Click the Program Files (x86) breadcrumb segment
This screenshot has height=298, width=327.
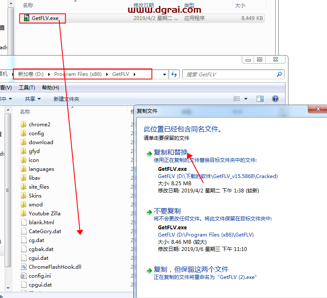click(78, 74)
